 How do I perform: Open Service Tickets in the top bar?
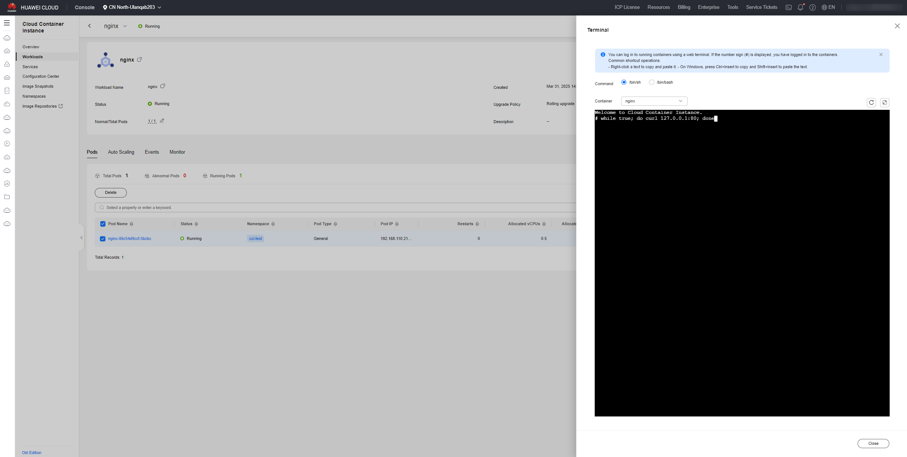point(762,7)
